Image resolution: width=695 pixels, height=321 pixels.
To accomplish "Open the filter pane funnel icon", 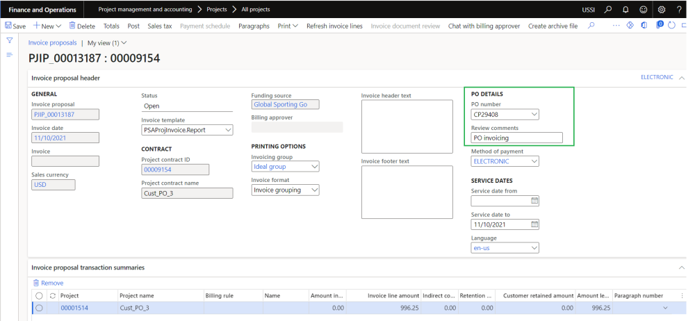I will tap(10, 41).
